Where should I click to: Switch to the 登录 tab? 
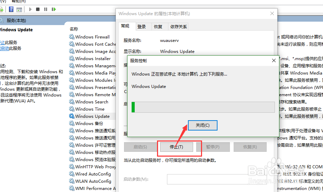pyautogui.click(x=142, y=26)
